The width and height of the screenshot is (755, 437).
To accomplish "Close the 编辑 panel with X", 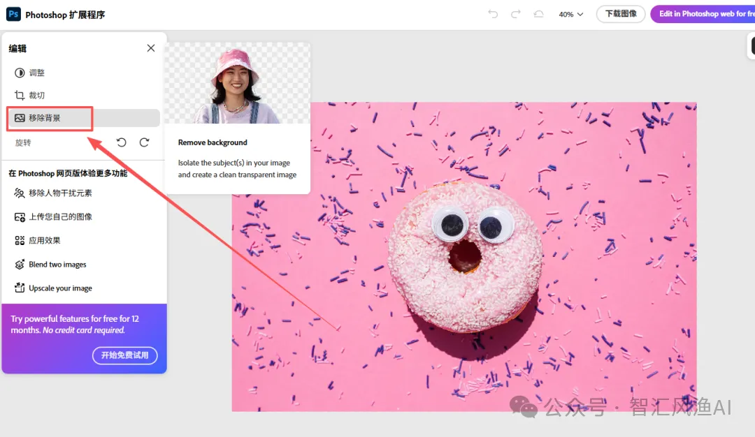I will (151, 48).
